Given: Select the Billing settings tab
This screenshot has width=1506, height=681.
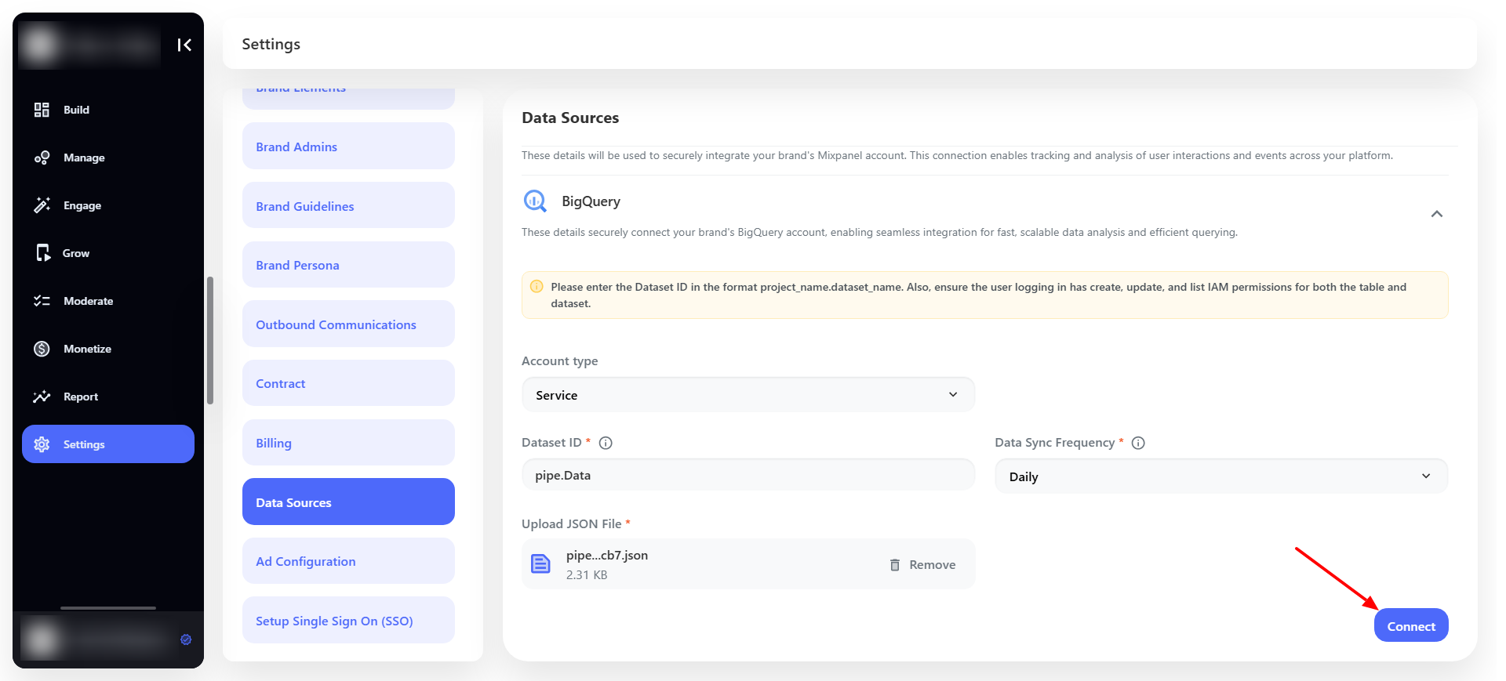Looking at the screenshot, I should coord(348,443).
